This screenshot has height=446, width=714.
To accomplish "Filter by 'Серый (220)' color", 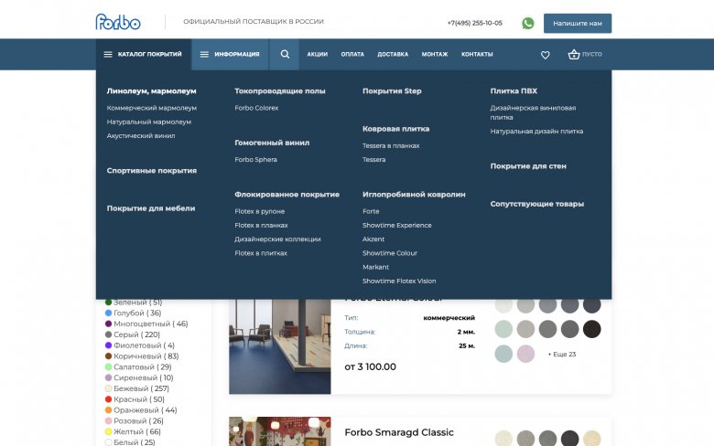I will click(x=133, y=334).
